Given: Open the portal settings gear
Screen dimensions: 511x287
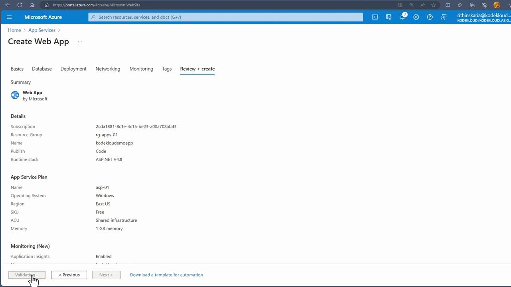Looking at the screenshot, I should [416, 17].
